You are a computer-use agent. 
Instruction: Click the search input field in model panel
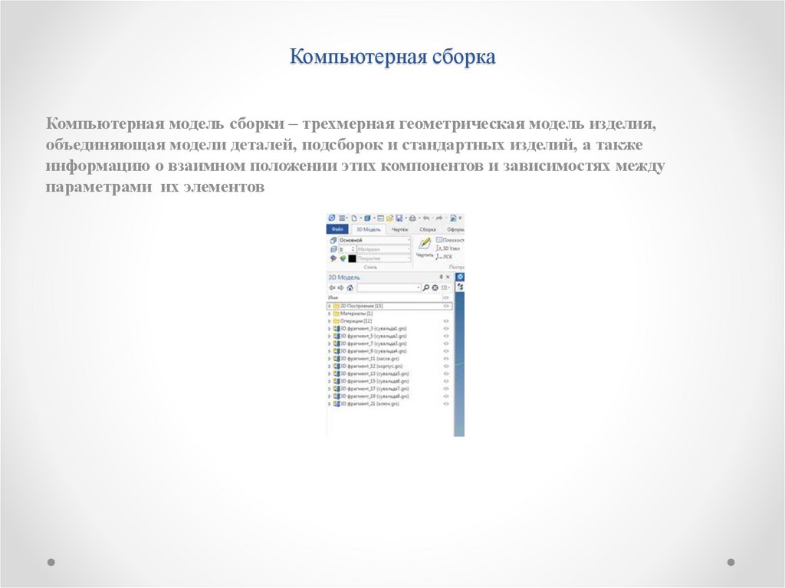click(389, 287)
